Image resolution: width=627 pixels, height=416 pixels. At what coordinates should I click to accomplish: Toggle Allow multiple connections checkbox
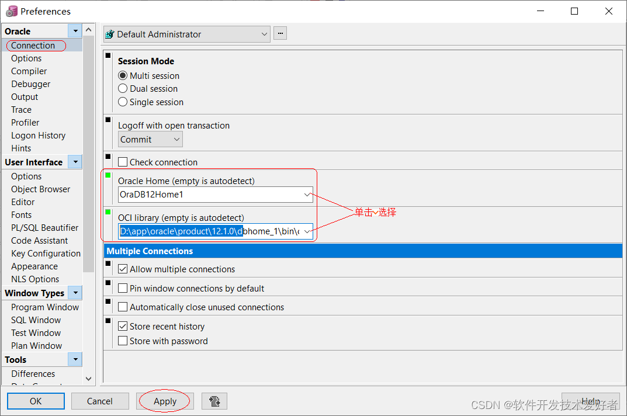click(x=123, y=269)
